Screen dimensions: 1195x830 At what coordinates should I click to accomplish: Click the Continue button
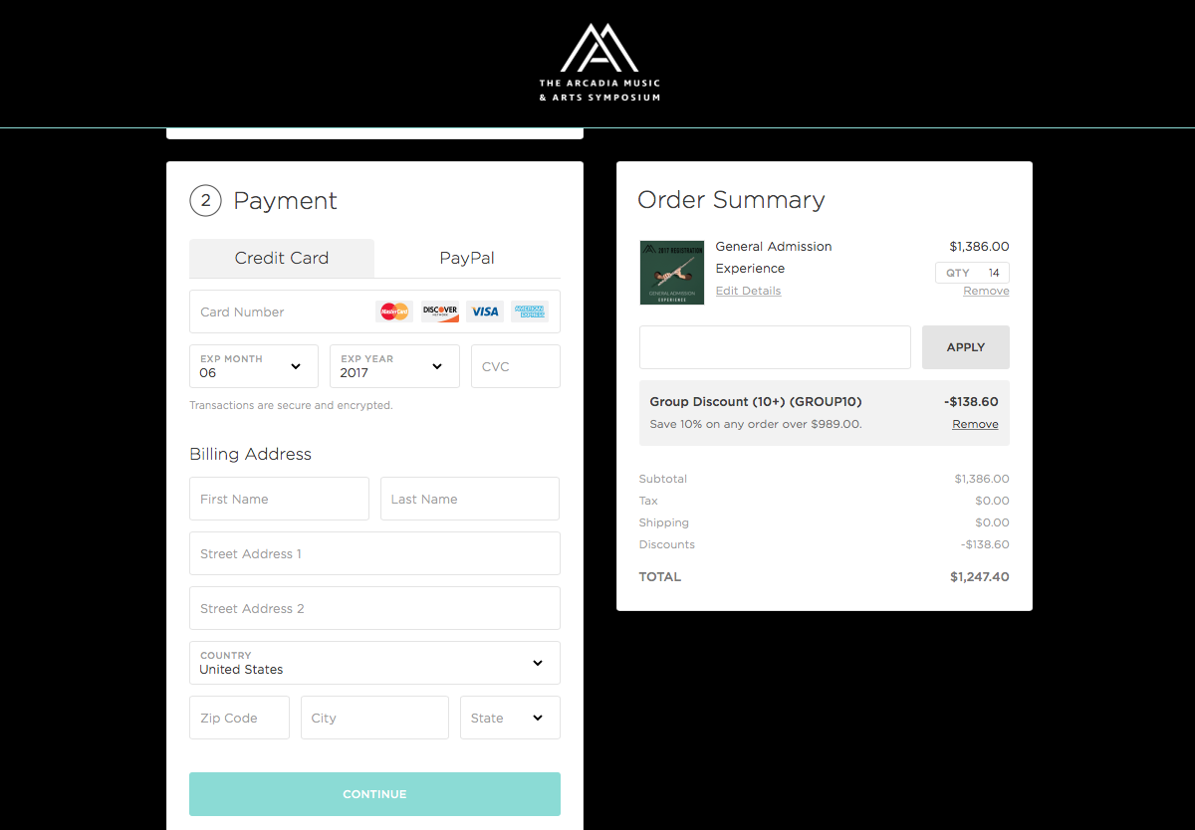(x=374, y=794)
